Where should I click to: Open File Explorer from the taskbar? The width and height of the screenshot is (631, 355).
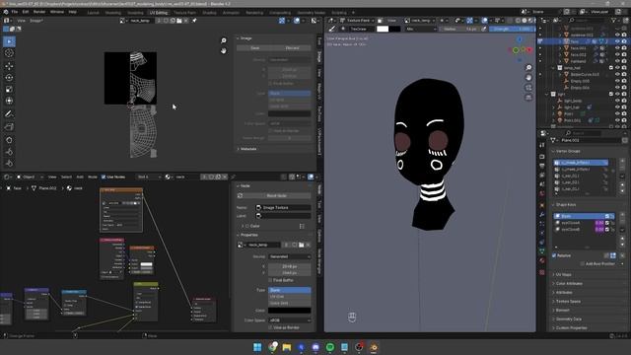[287, 347]
